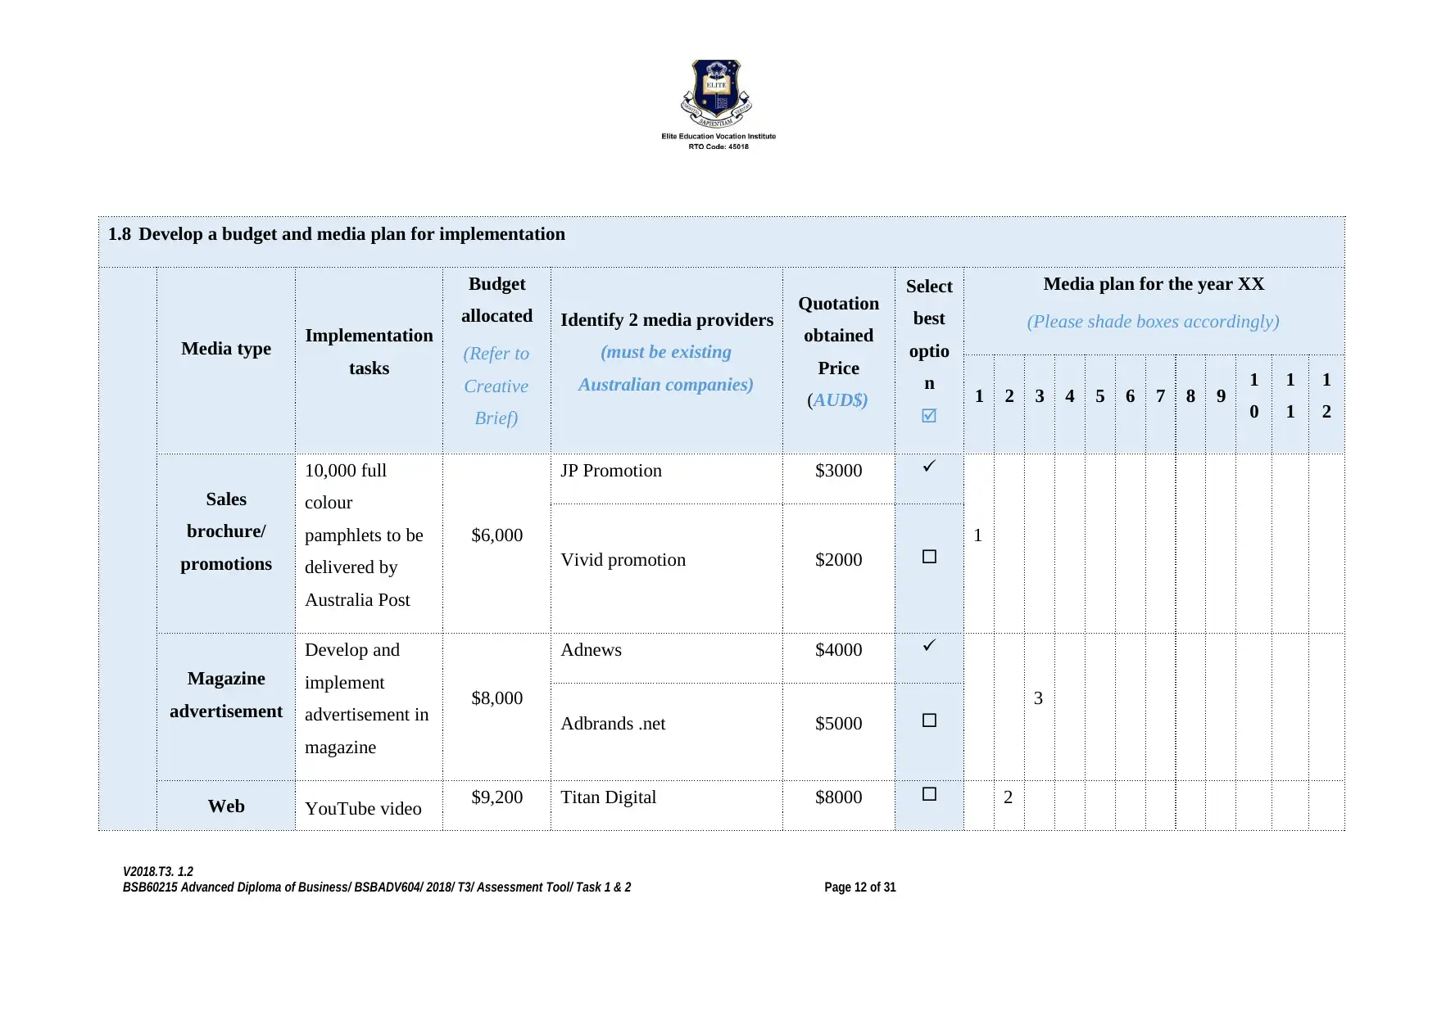Image resolution: width=1437 pixels, height=1016 pixels.
Task: Click the section heading '1.8 Develop a budget and media plan'
Action: [x=337, y=234]
